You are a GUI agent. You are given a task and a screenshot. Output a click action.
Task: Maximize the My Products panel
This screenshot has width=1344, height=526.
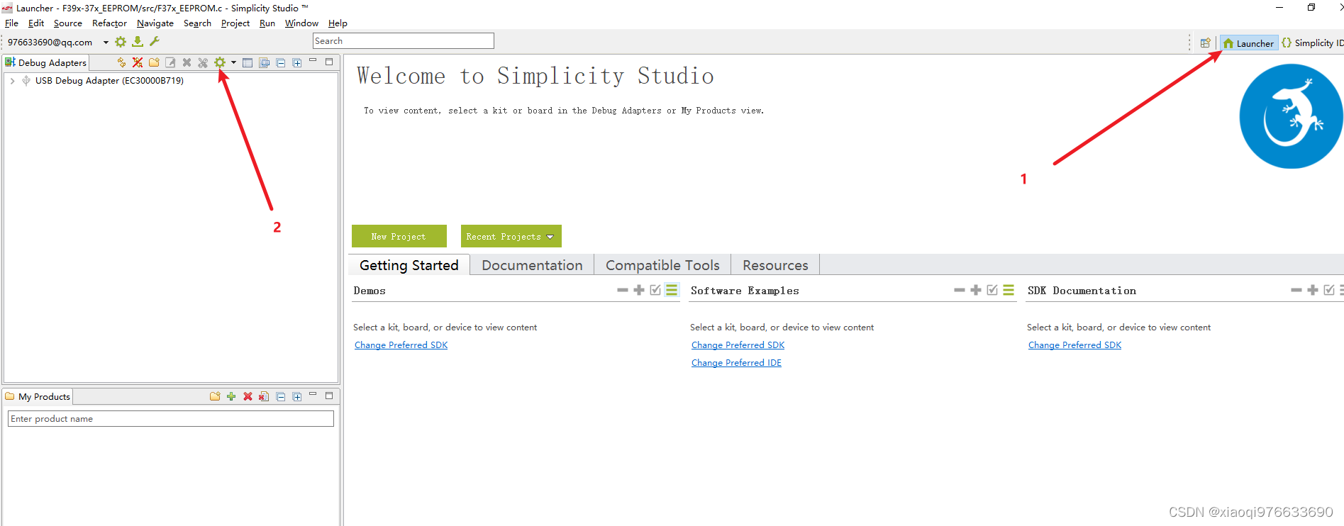point(329,396)
